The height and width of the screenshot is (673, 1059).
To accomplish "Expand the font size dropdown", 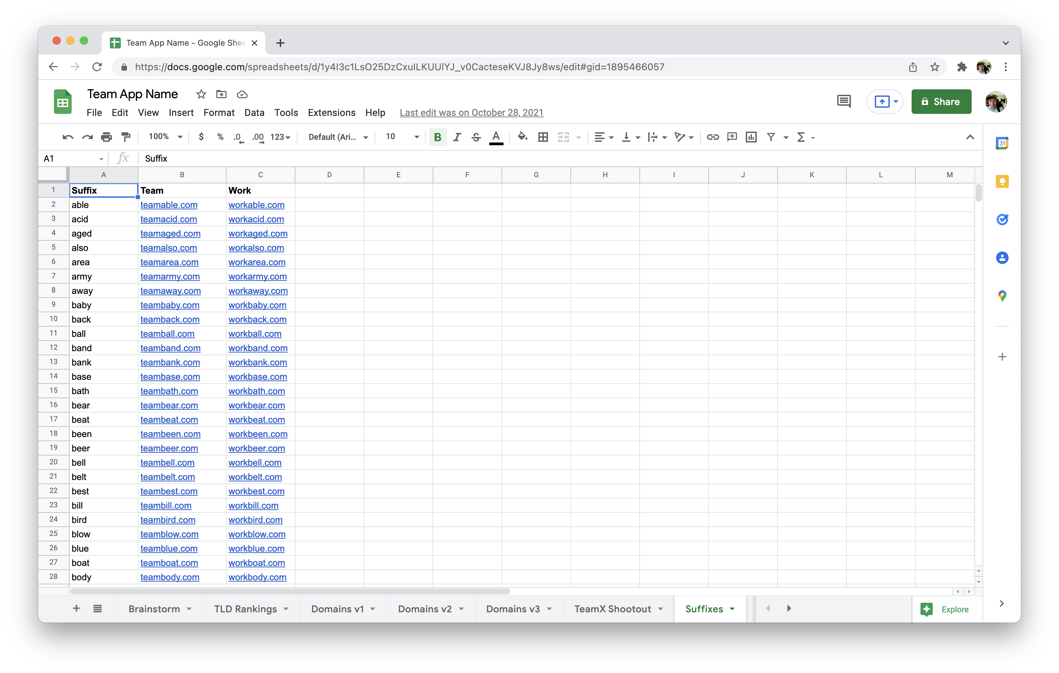I will pos(415,137).
